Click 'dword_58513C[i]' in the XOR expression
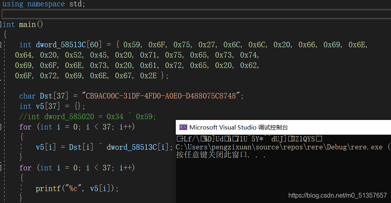Screen dimensions: 391x203 coord(138,147)
